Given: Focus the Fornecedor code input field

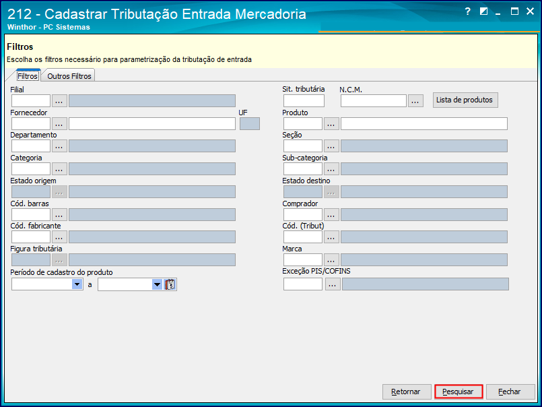Looking at the screenshot, I should click(x=31, y=124).
